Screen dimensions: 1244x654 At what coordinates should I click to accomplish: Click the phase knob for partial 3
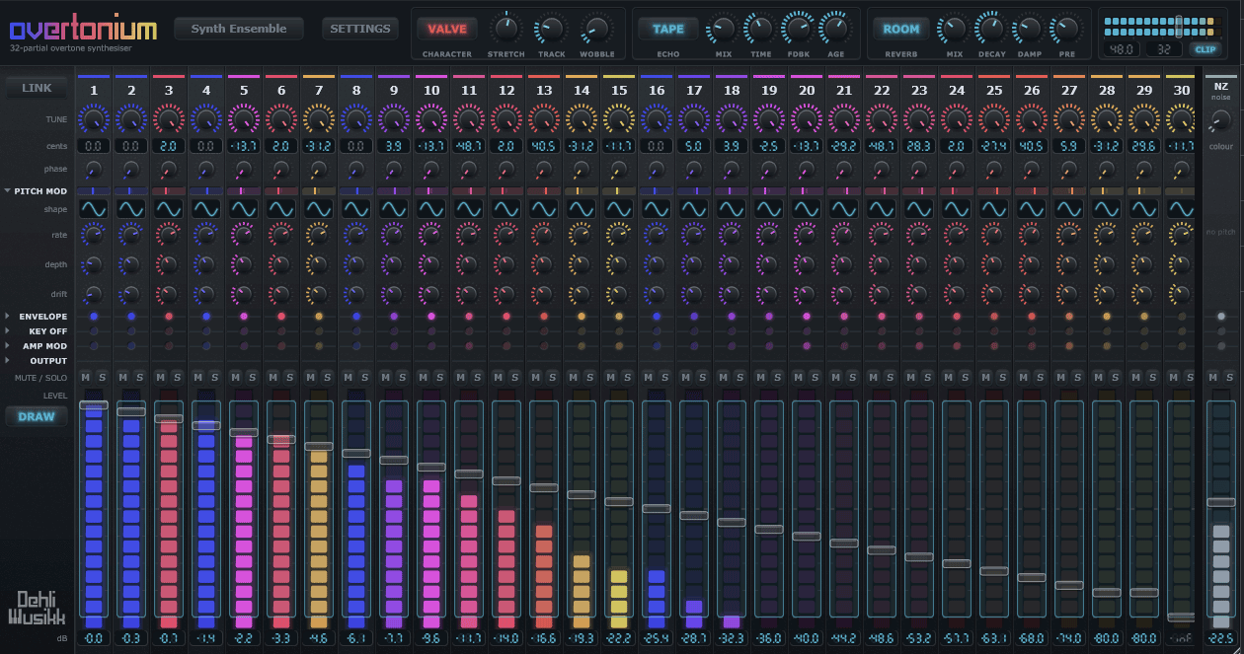(169, 170)
